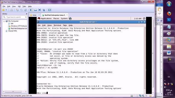The image size is (175, 98).
Task: Click the EN language indicator in taskbar
Action: point(169,77)
